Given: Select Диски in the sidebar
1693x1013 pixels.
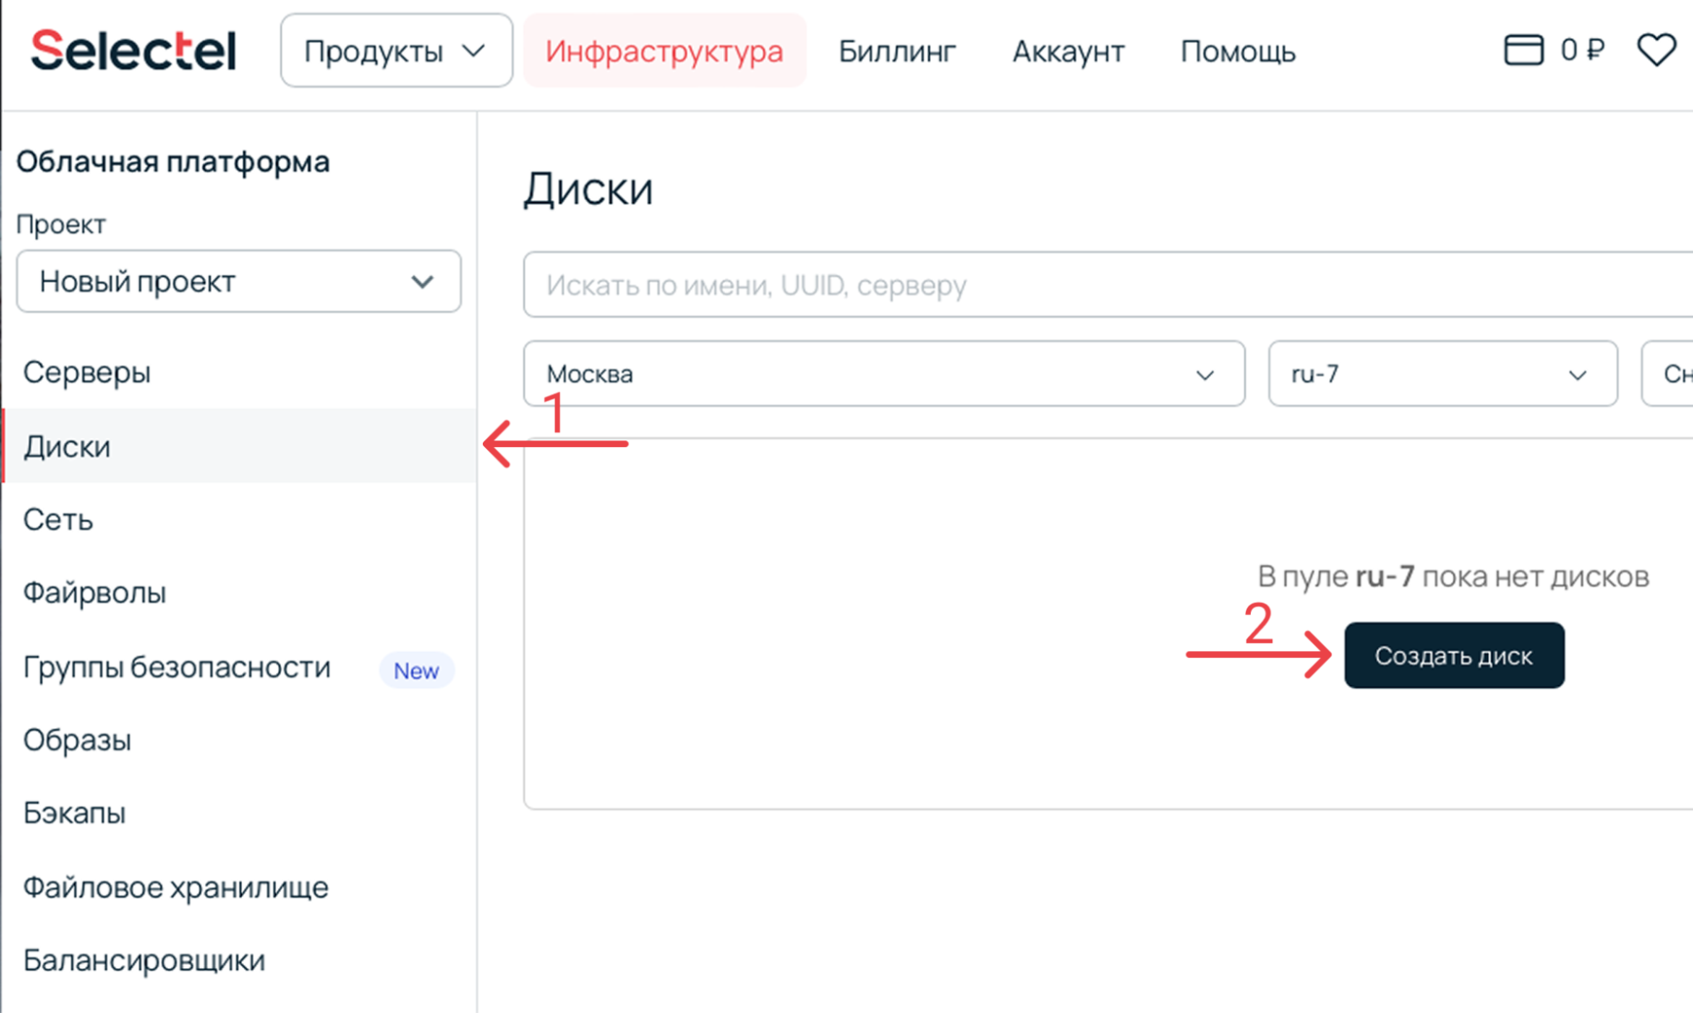Looking at the screenshot, I should [67, 446].
